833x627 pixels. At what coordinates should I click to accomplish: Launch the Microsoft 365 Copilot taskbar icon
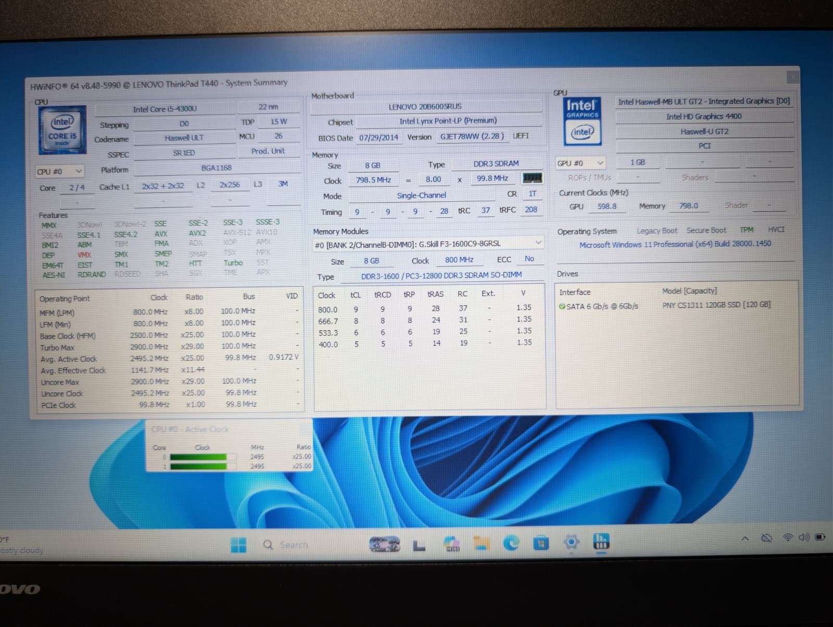pos(451,544)
